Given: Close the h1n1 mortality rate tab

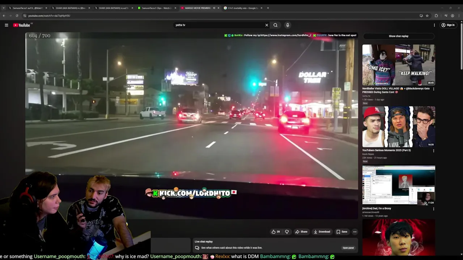Looking at the screenshot, I should (x=261, y=8).
